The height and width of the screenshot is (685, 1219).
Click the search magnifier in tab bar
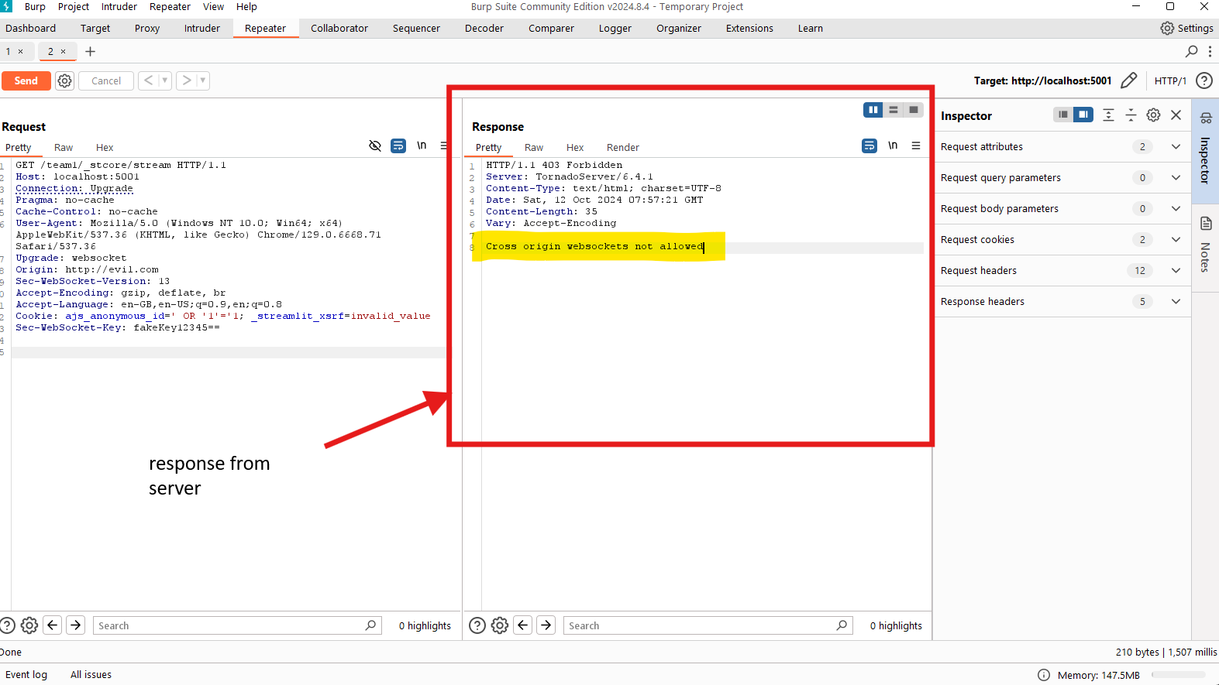(1192, 51)
